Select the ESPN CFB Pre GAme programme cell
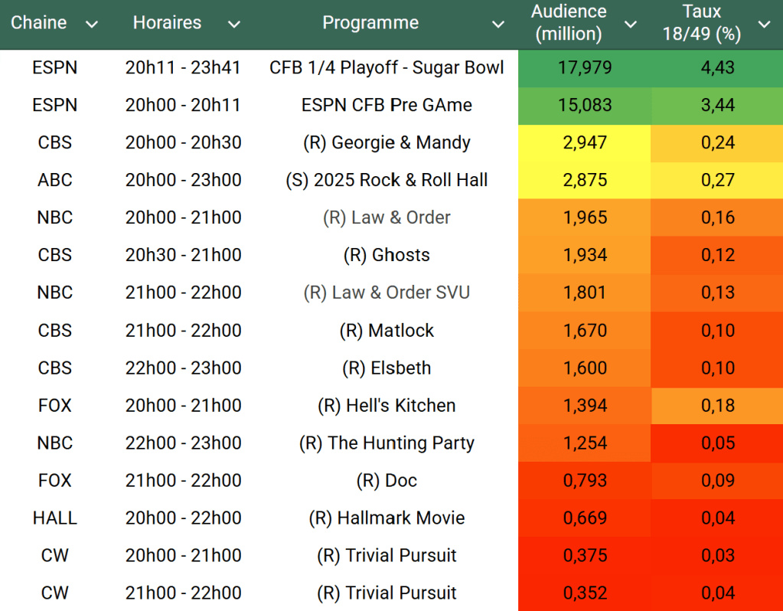 coord(387,105)
